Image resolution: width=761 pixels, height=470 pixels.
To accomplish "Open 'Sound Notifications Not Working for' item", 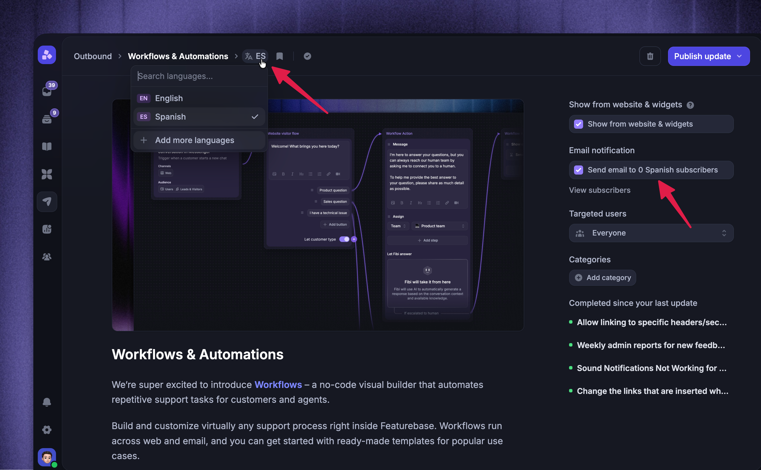I will pos(652,368).
